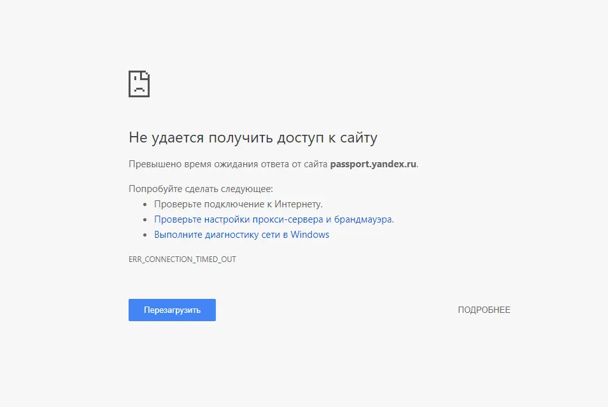Viewport: 608px width, 407px height.
Task: Click the sad page error icon
Action: coord(139,84)
